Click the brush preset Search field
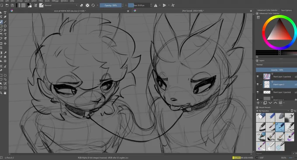Screen dimensions: 297x160 pyautogui.click(x=274, y=153)
